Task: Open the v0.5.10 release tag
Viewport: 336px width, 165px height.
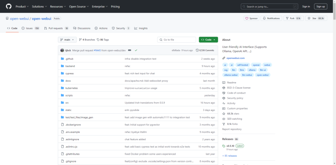Action: pos(230,146)
